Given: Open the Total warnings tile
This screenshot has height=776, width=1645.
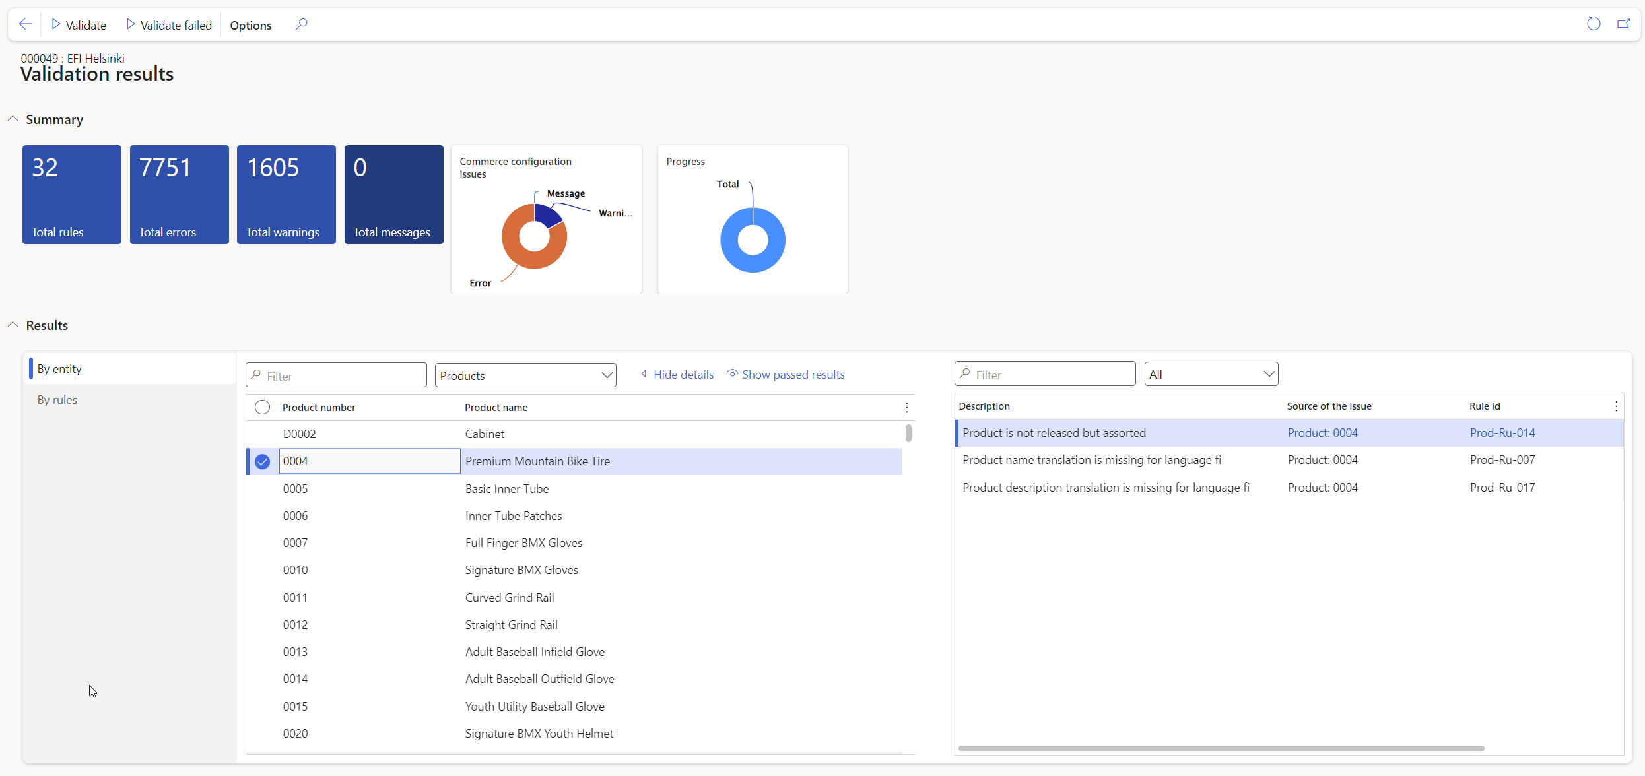Looking at the screenshot, I should point(286,195).
